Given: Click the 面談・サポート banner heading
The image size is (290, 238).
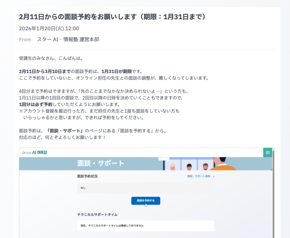Looking at the screenshot, I should (x=101, y=163).
